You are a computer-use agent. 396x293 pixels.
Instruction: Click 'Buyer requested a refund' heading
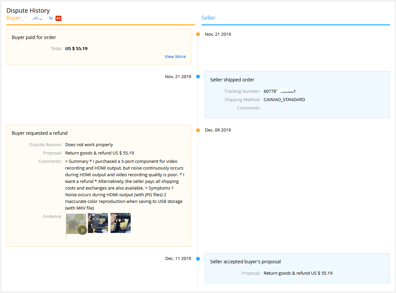(39, 133)
